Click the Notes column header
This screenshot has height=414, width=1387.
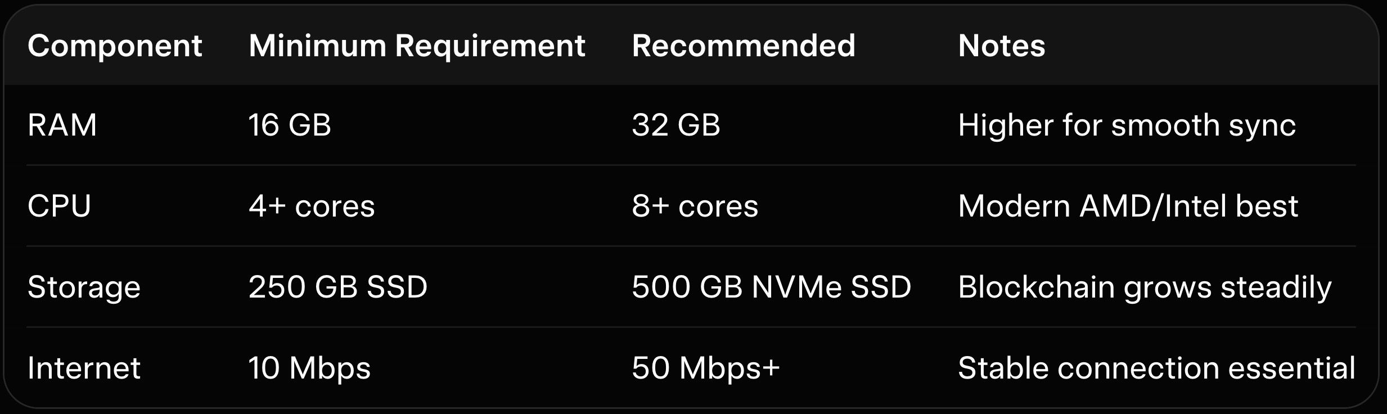click(1001, 46)
